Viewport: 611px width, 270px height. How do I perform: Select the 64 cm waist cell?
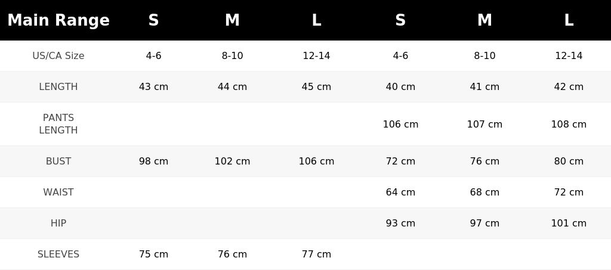tap(400, 192)
